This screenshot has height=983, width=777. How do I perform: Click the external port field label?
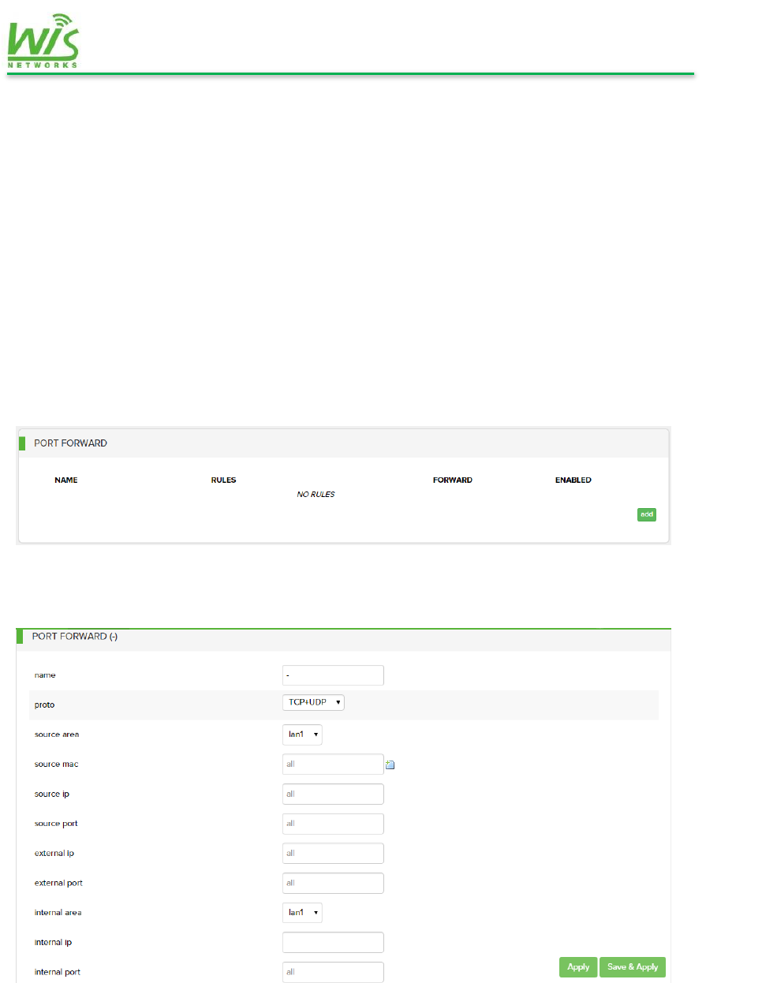[58, 883]
